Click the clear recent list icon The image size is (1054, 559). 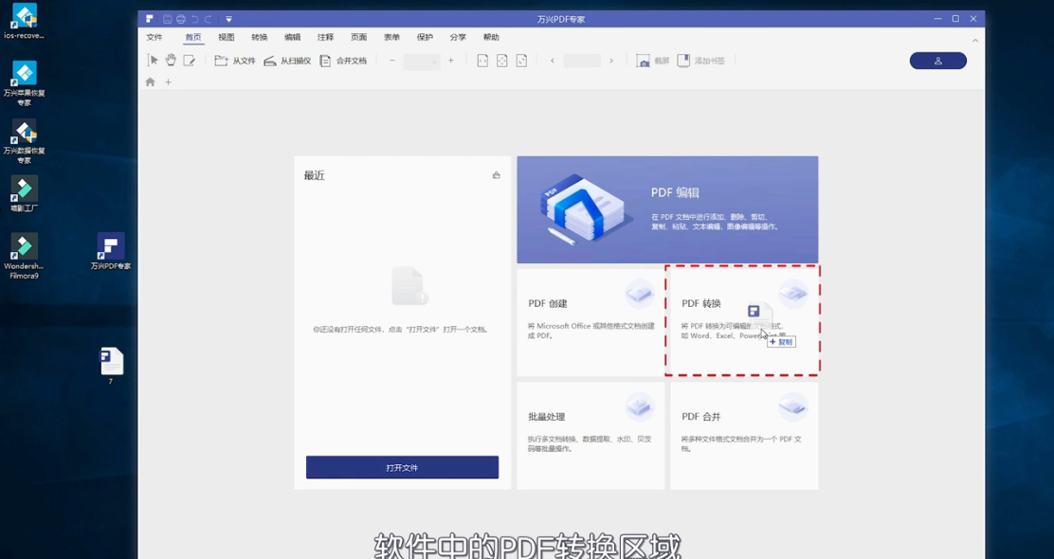(x=496, y=175)
